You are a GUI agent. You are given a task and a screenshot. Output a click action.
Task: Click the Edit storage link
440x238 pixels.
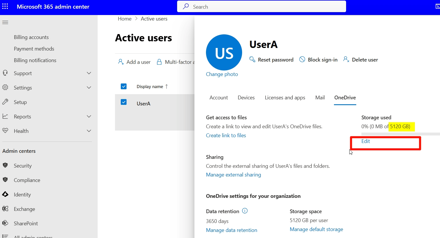pos(365,141)
